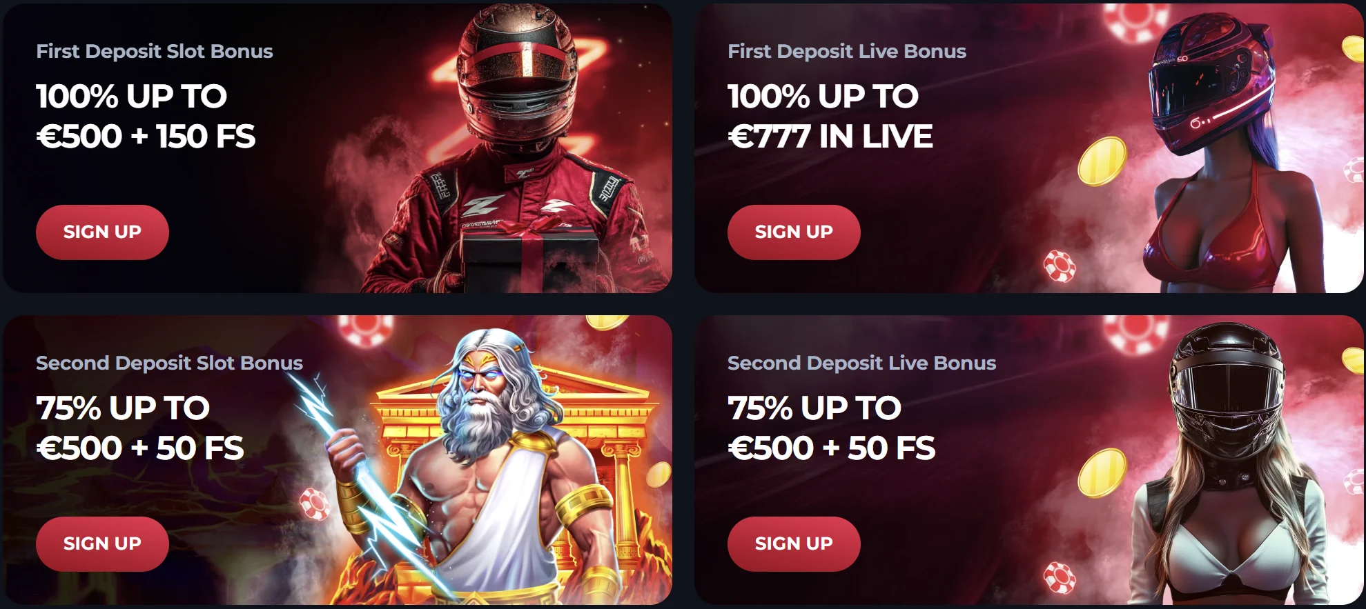Screen dimensions: 1366x609
Task: Open the First Deposit Slot Bonus title
Action: click(155, 51)
